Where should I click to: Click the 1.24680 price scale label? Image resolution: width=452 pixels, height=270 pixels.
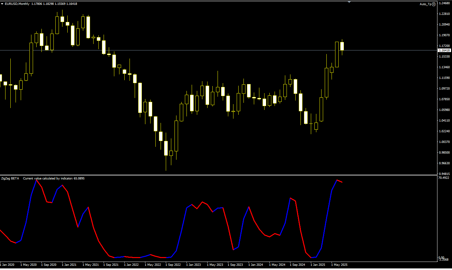445,3
